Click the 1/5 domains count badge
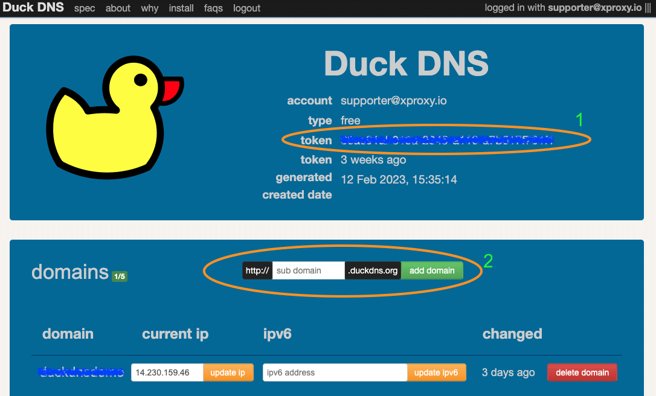The width and height of the screenshot is (656, 396). pos(120,276)
